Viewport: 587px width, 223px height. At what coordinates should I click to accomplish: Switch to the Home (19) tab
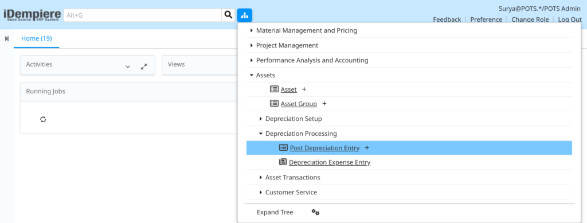36,38
